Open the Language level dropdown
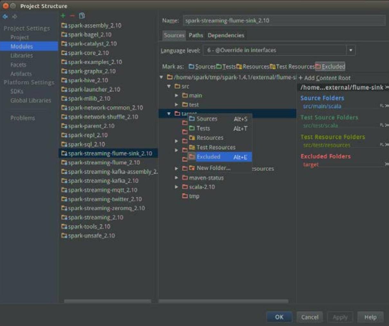 [x=351, y=50]
